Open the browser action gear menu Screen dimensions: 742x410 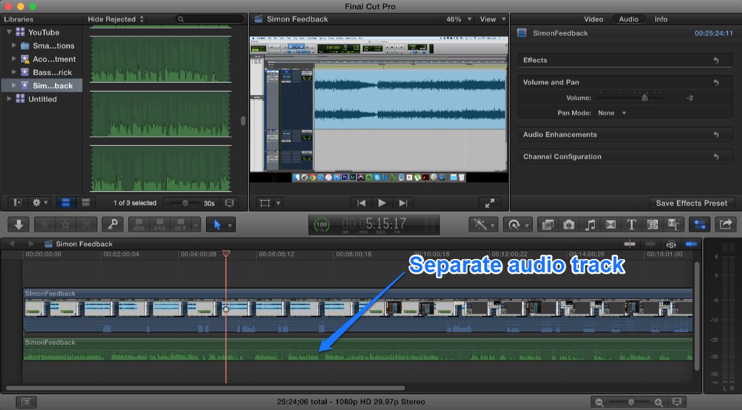point(39,203)
